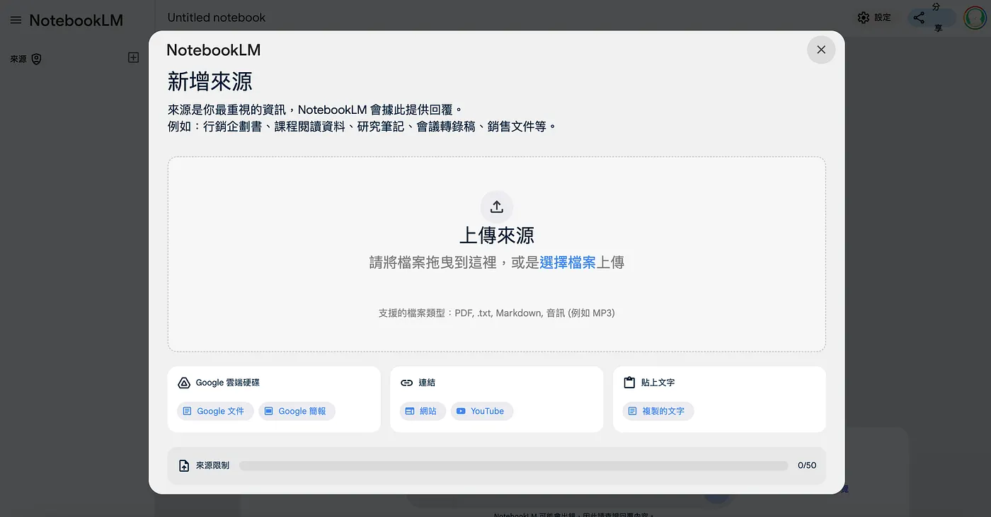Click the 分享 share button
Viewport: 991px width, 517px height.
[x=931, y=18]
